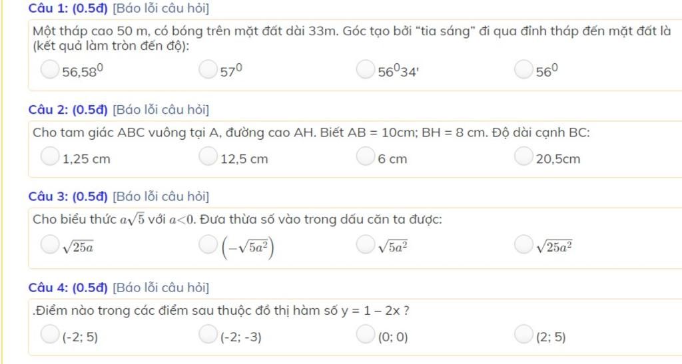Viewport: 682px width, 364px height.
Task: Choose the 57° option in Câu 1
Action: [208, 69]
